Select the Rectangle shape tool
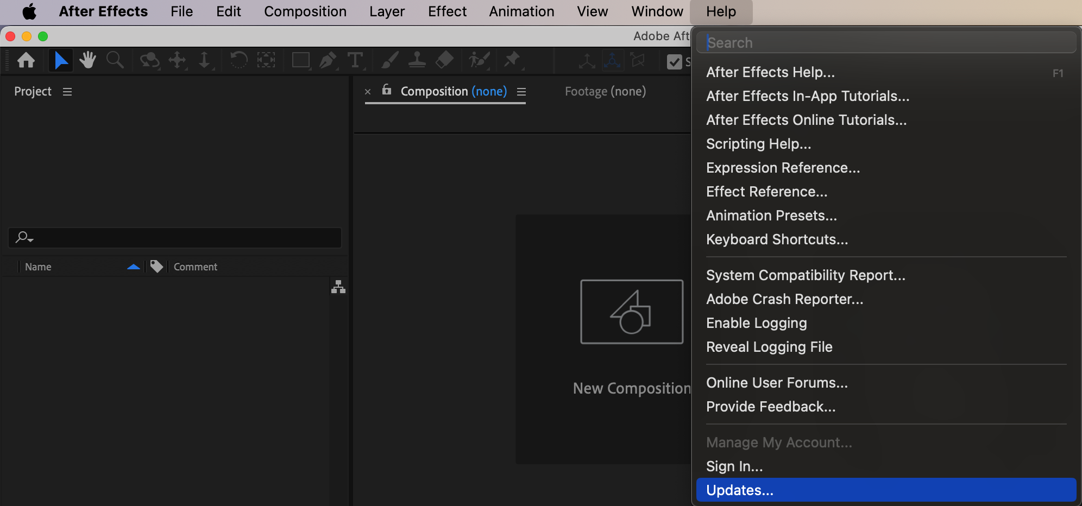 (300, 60)
